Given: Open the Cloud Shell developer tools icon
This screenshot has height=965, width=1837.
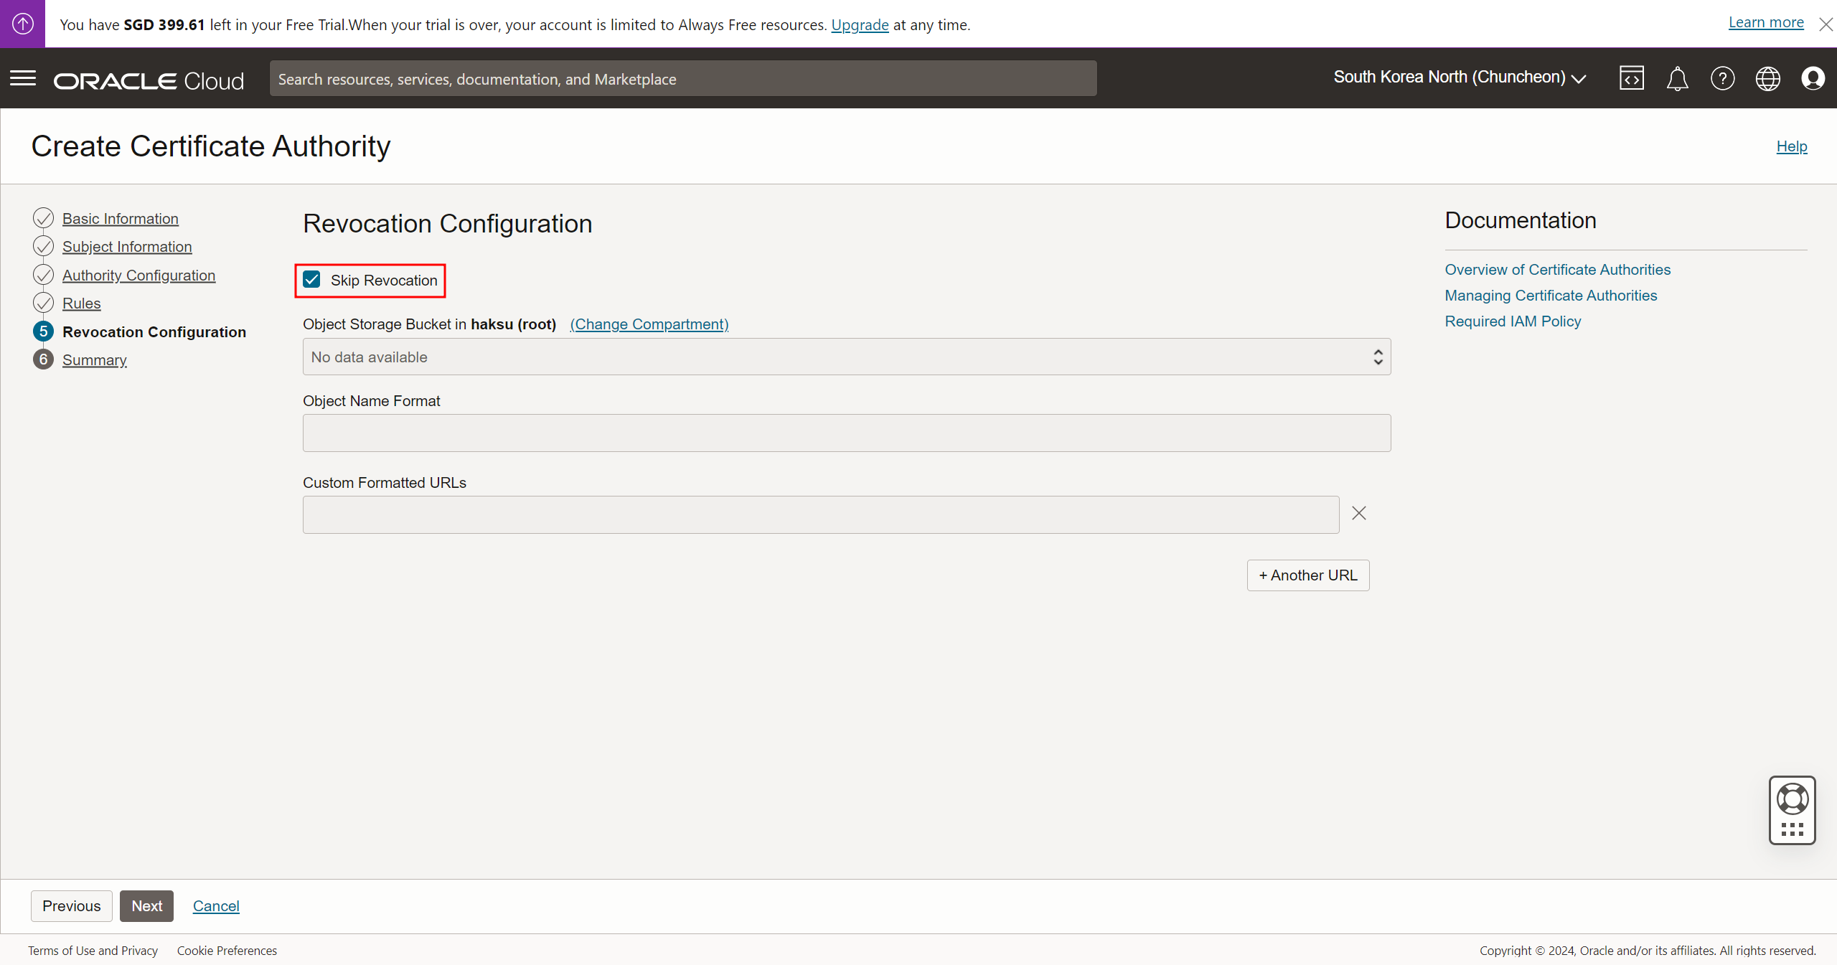Looking at the screenshot, I should pos(1631,78).
